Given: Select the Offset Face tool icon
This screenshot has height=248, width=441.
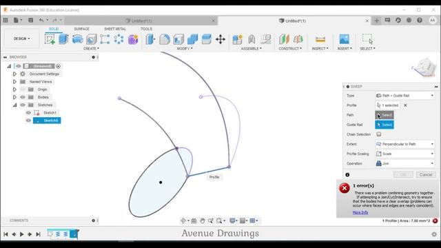Looking at the screenshot, I should pos(206,39).
